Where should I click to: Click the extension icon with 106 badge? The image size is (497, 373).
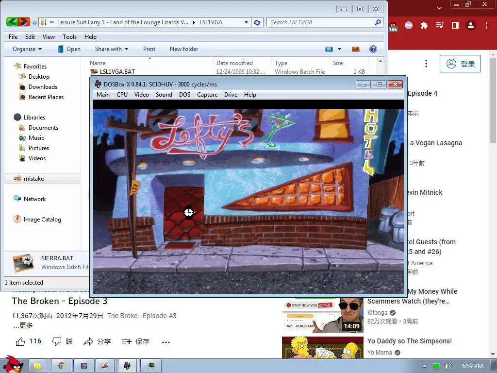[393, 27]
